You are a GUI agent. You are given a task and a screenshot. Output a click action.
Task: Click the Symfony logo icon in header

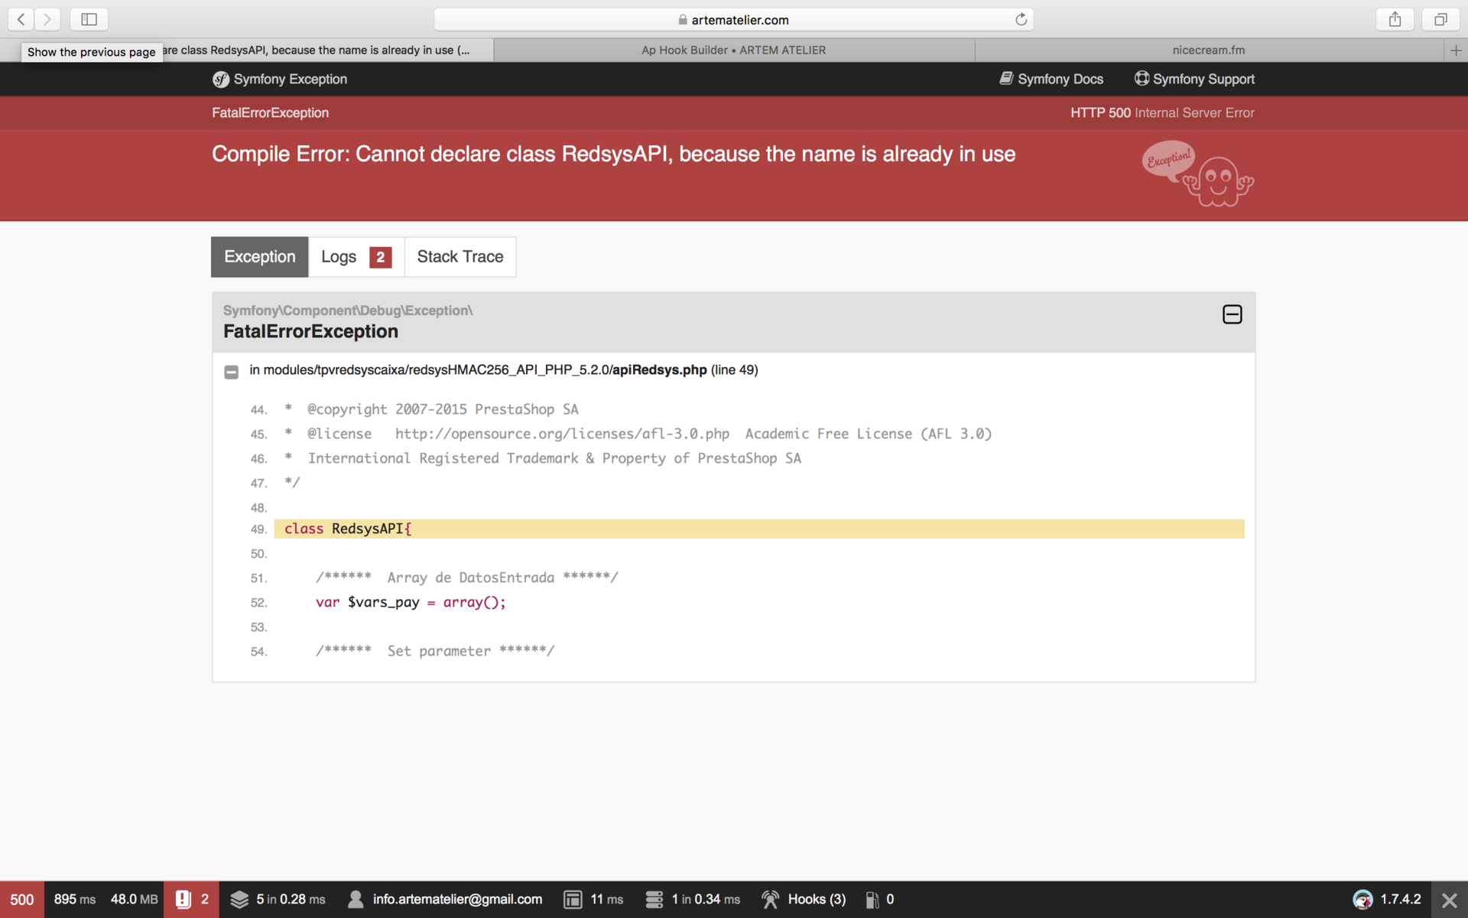[221, 80]
